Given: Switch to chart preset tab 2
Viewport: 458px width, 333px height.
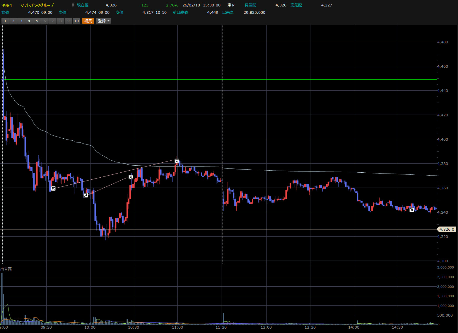Looking at the screenshot, I should tap(13, 21).
